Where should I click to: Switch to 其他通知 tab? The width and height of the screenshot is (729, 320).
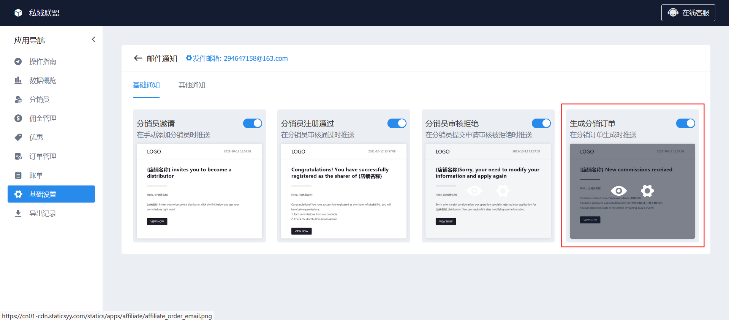(x=192, y=85)
